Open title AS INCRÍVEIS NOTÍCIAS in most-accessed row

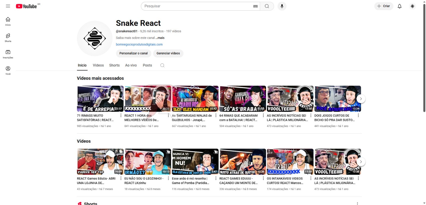[287, 118]
